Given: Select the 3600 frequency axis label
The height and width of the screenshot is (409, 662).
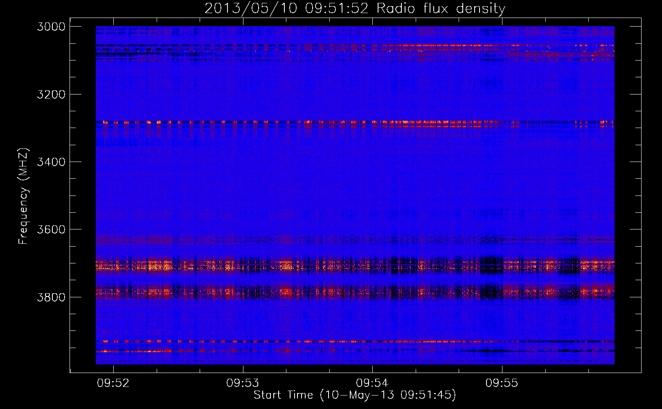Looking at the screenshot, I should point(51,229).
